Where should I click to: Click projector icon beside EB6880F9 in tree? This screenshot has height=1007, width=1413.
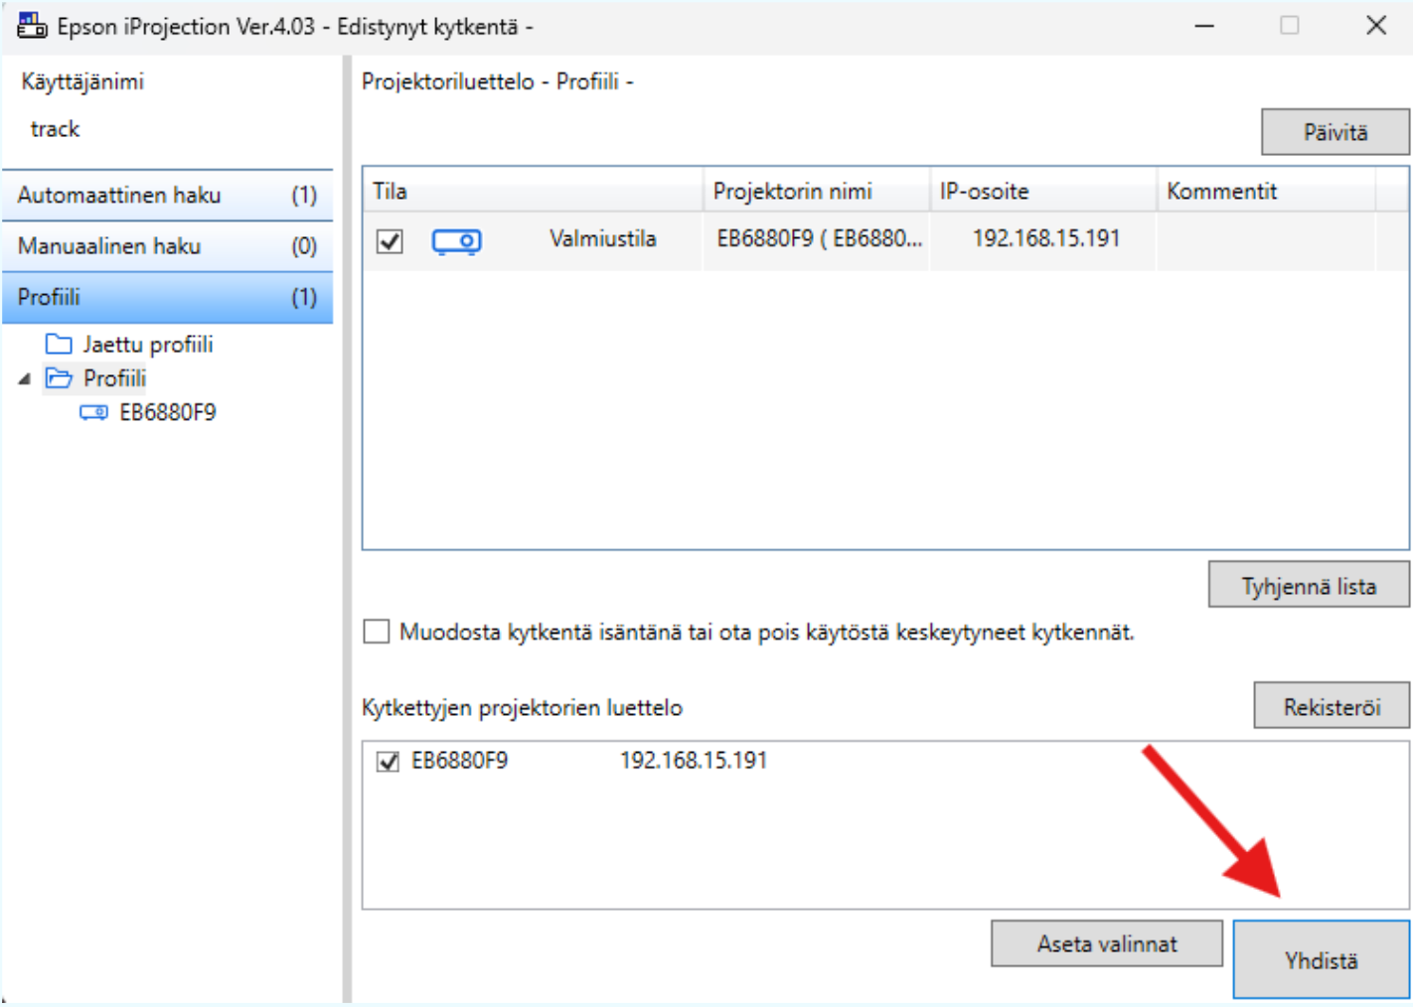pos(93,412)
